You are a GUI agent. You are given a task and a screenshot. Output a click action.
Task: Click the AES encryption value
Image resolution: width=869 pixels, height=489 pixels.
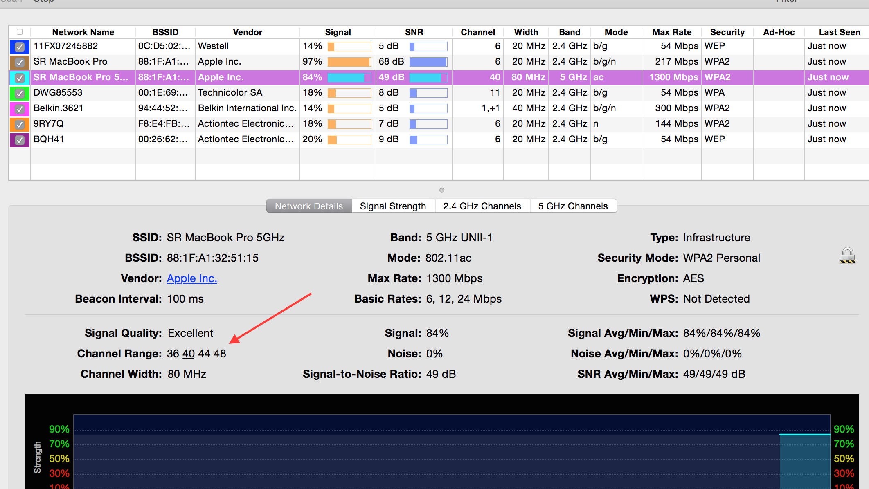(x=693, y=278)
